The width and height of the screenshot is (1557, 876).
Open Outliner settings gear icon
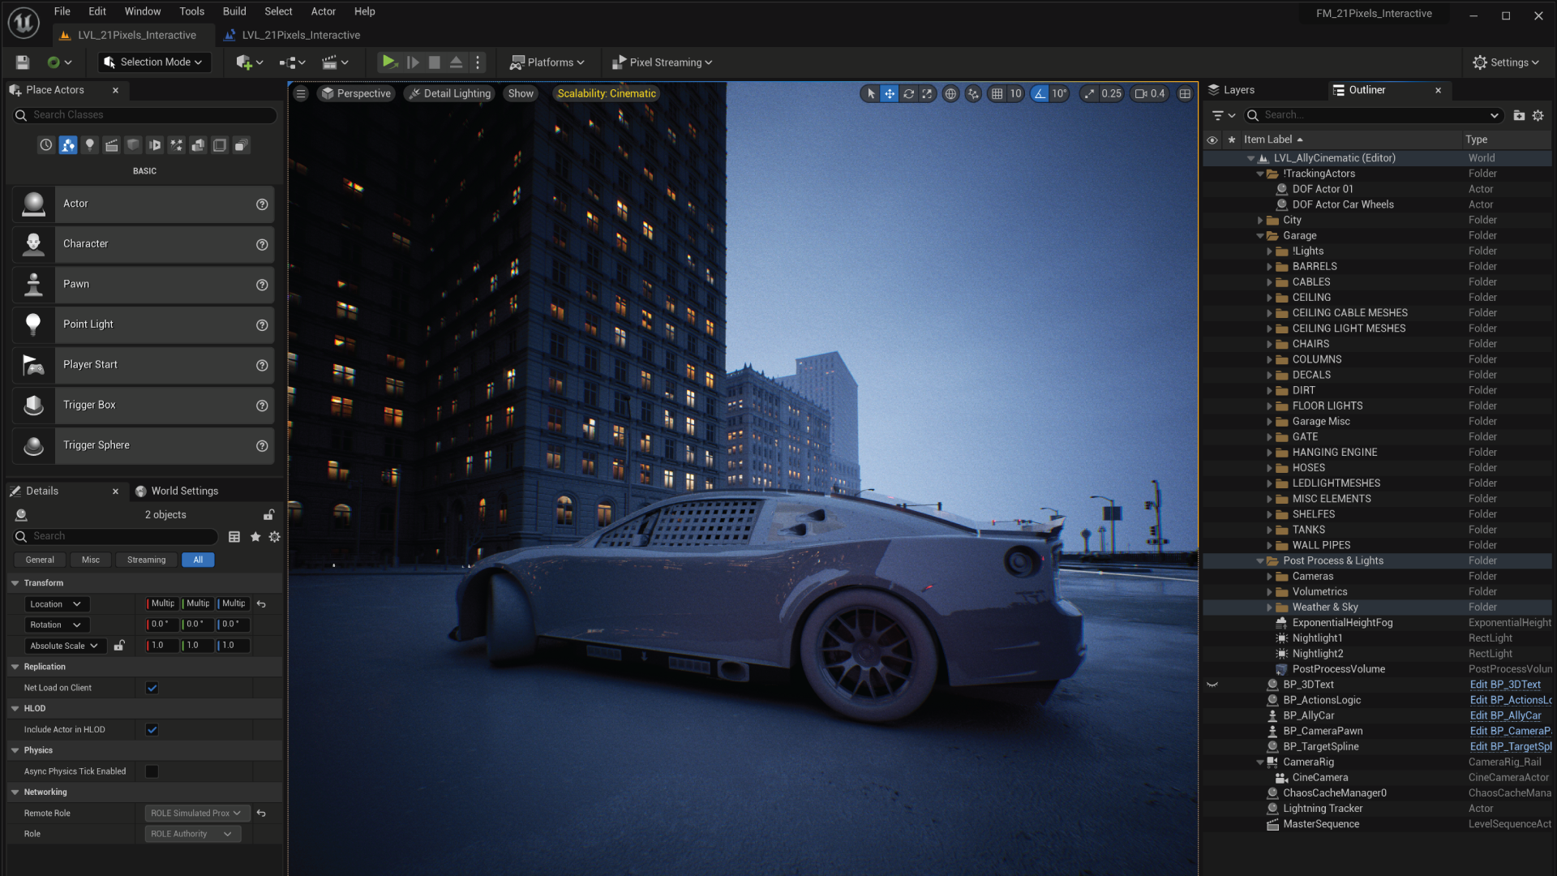tap(1538, 115)
